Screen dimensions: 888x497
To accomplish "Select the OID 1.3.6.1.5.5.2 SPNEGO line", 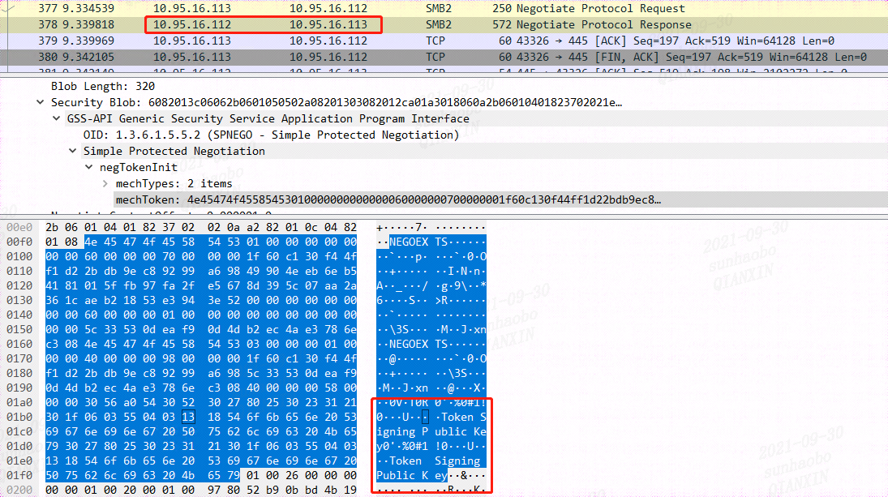I will [x=203, y=135].
